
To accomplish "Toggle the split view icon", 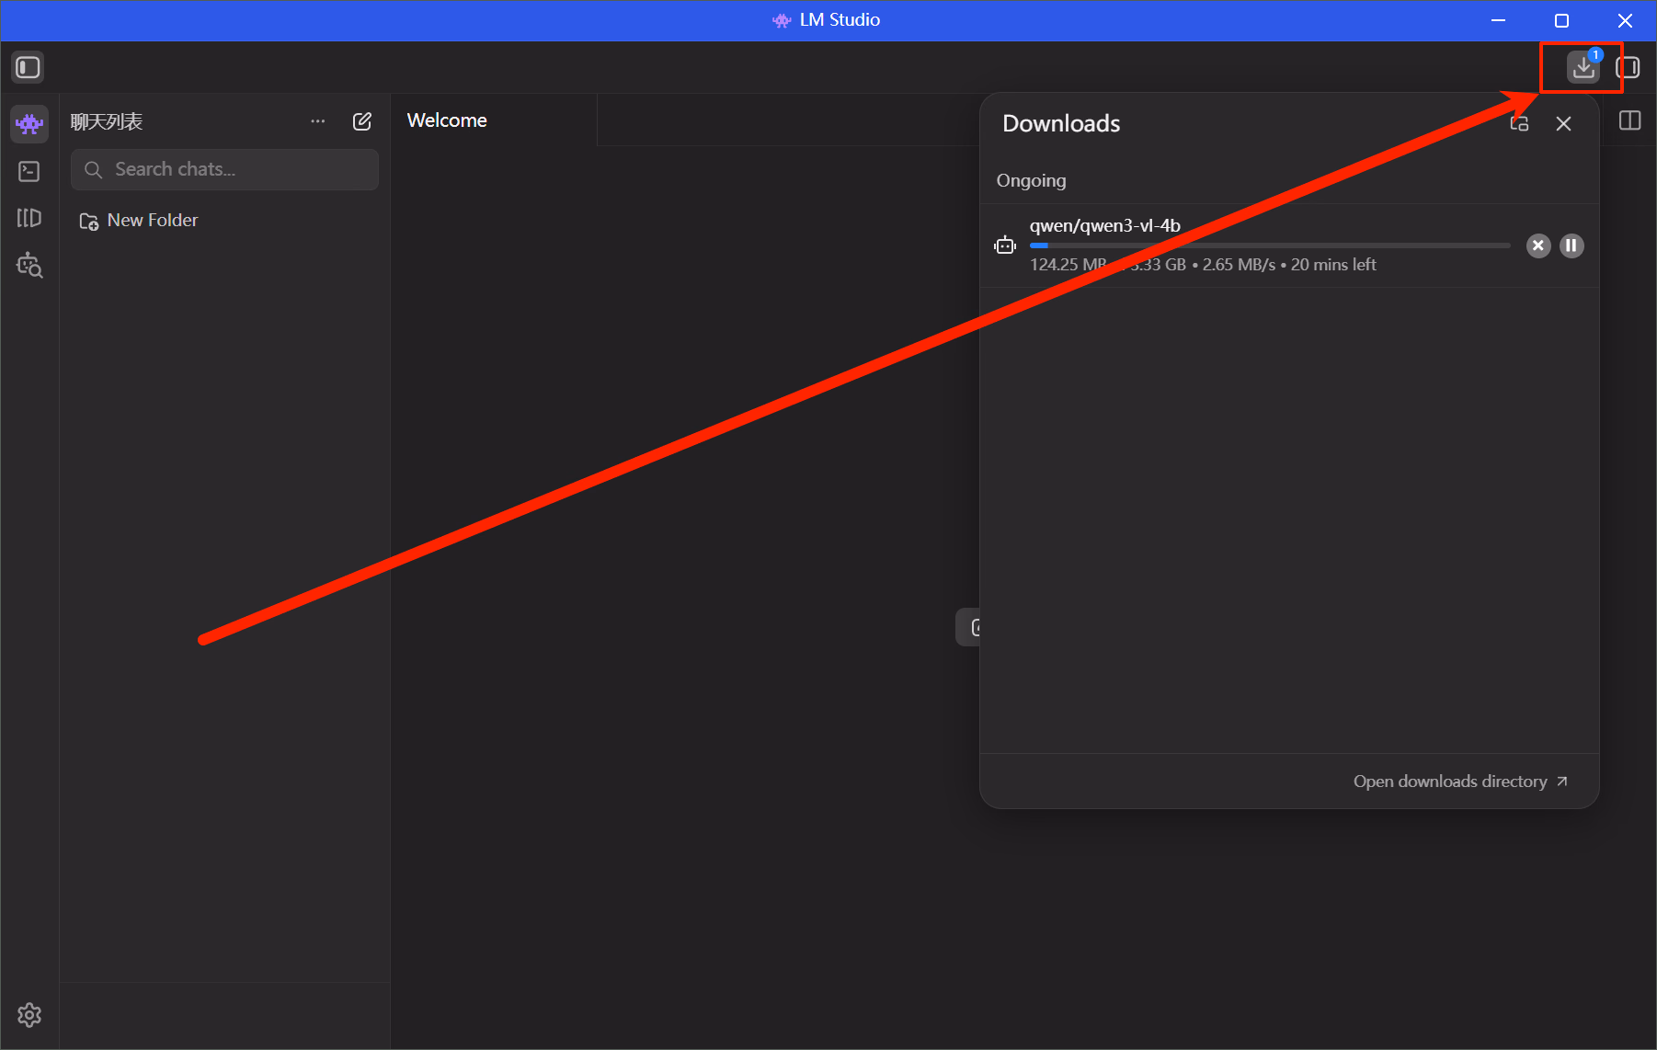I will coord(1629,120).
